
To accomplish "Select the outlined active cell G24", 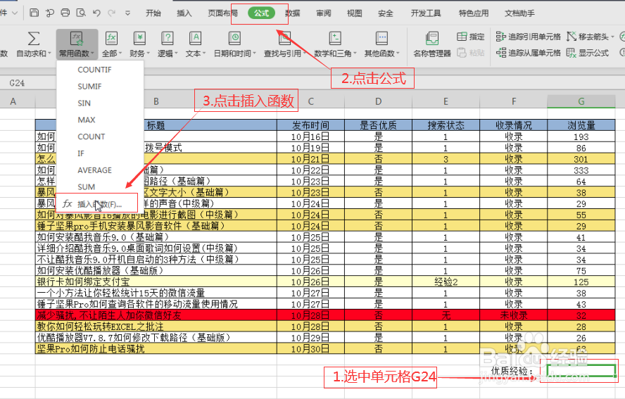I will (x=581, y=371).
